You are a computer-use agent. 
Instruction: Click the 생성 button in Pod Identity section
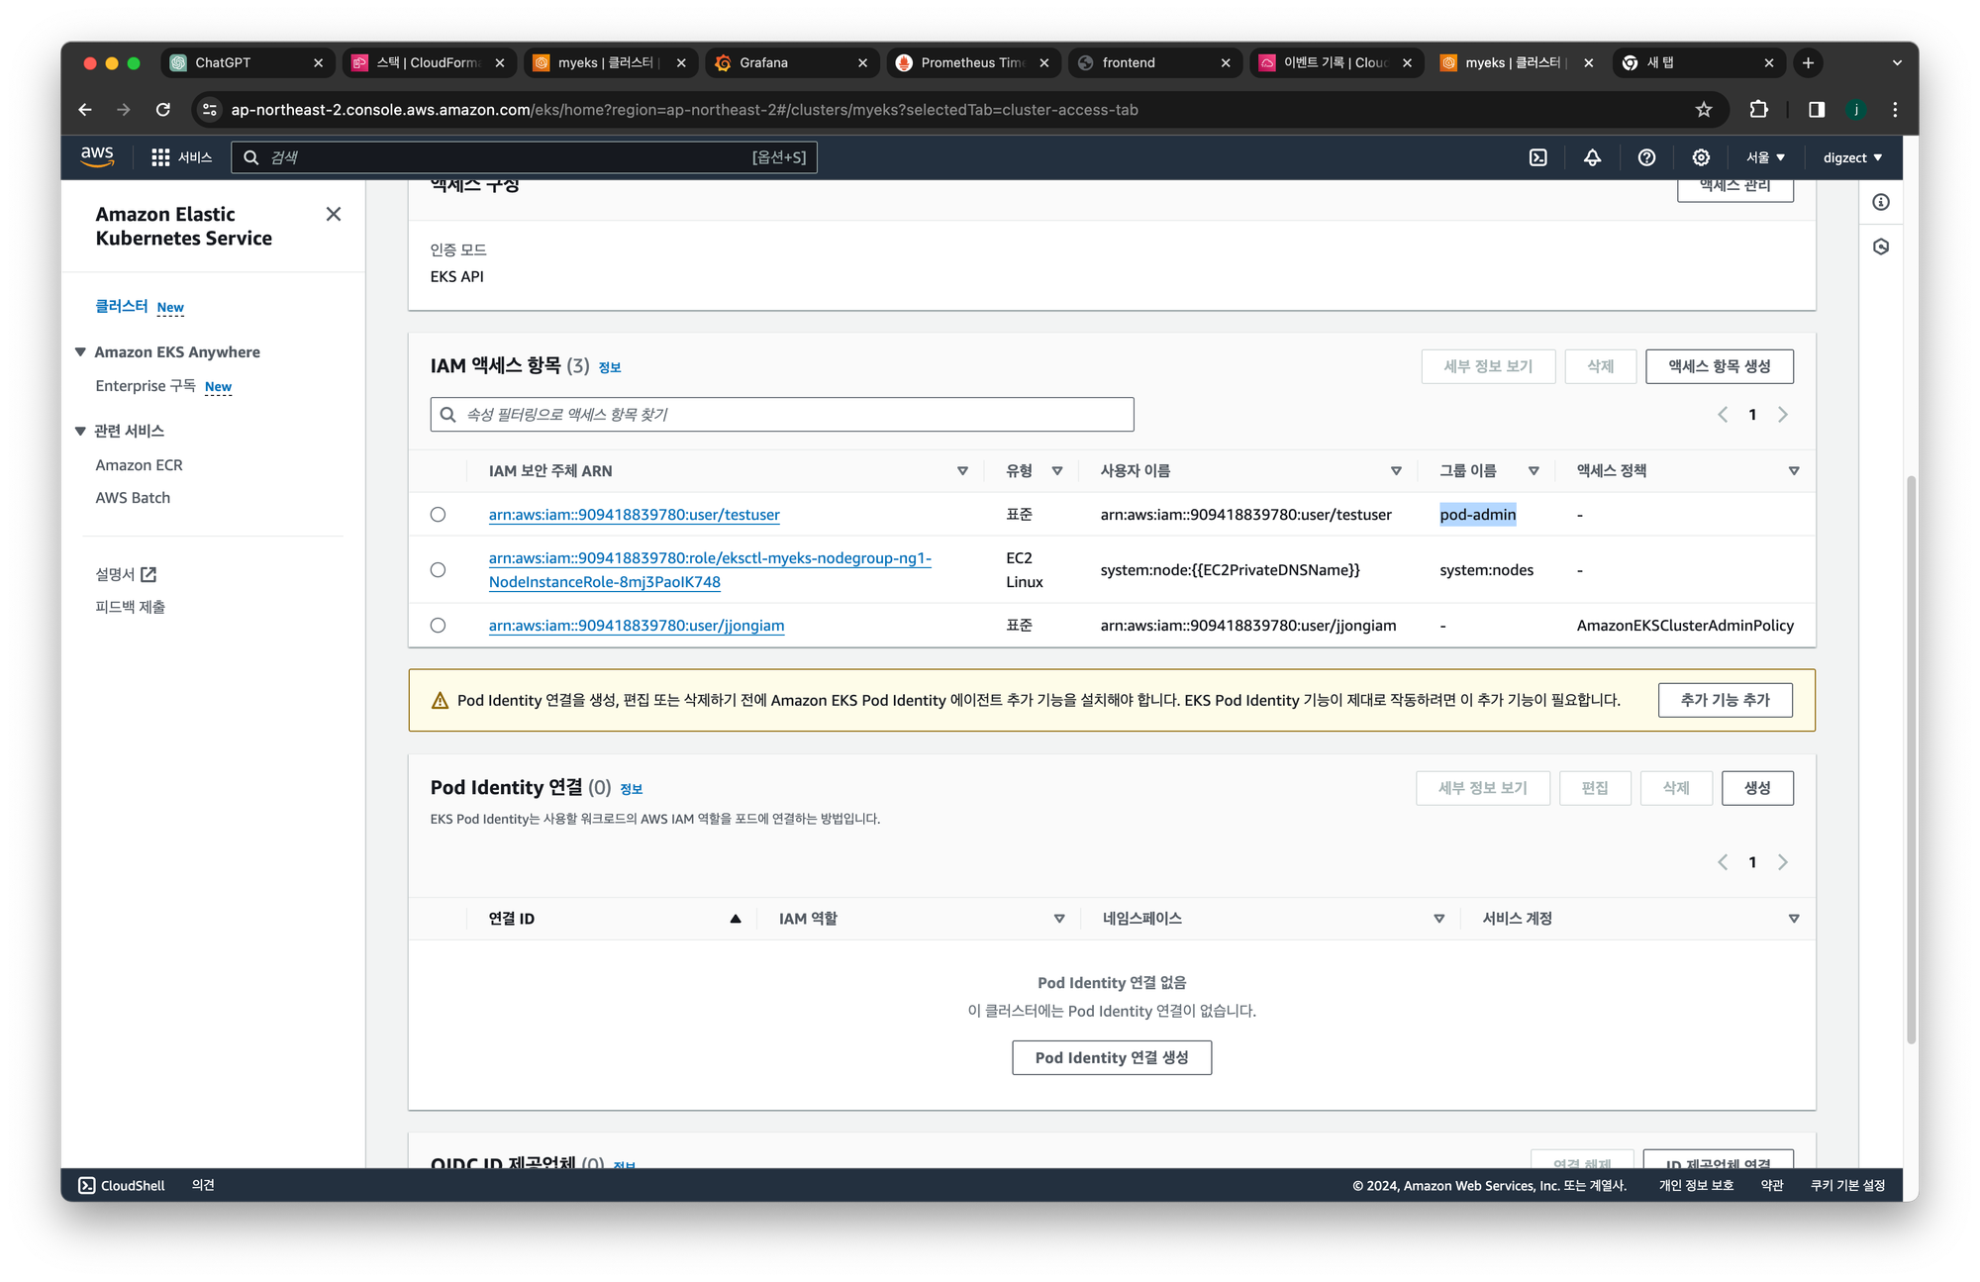1756,788
